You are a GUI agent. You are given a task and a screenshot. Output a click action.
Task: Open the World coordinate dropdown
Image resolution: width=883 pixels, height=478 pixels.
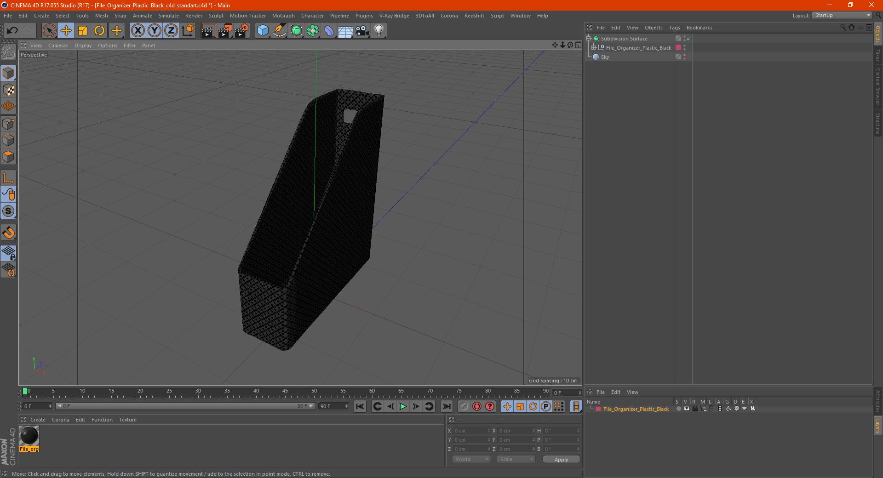[471, 459]
